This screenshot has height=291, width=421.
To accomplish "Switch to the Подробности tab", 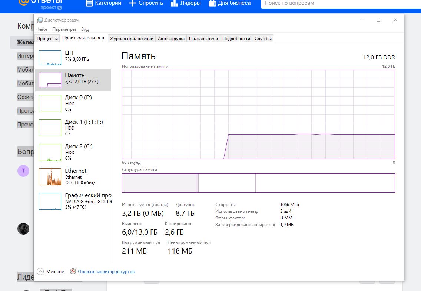I will pos(236,39).
